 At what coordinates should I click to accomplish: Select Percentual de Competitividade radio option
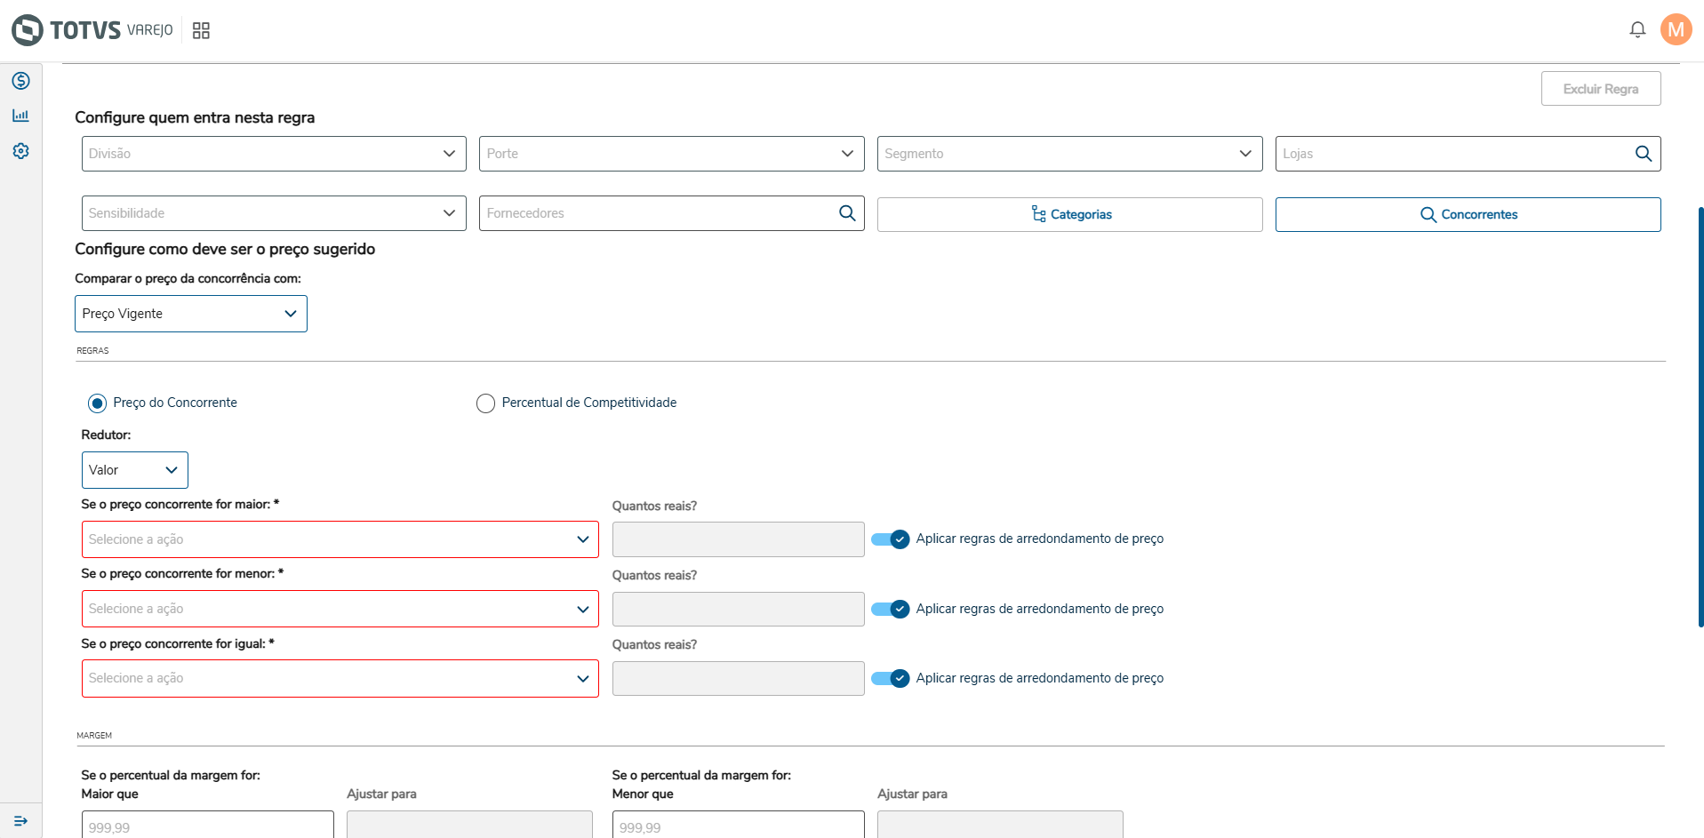485,403
